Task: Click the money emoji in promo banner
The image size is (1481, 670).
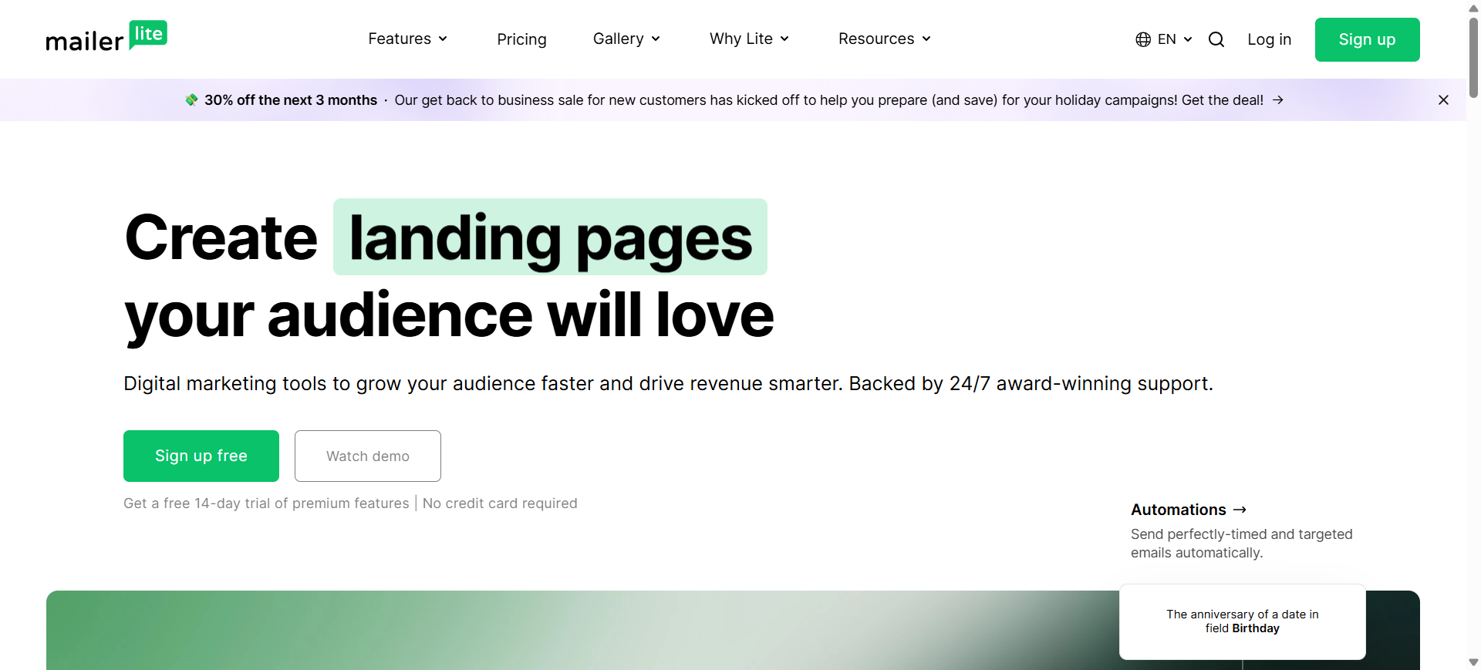Action: click(x=191, y=100)
